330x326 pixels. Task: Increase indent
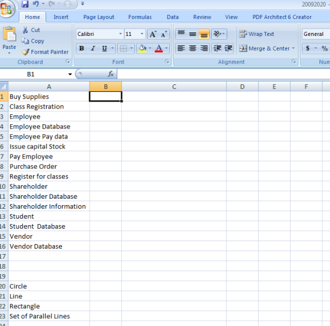(228, 48)
